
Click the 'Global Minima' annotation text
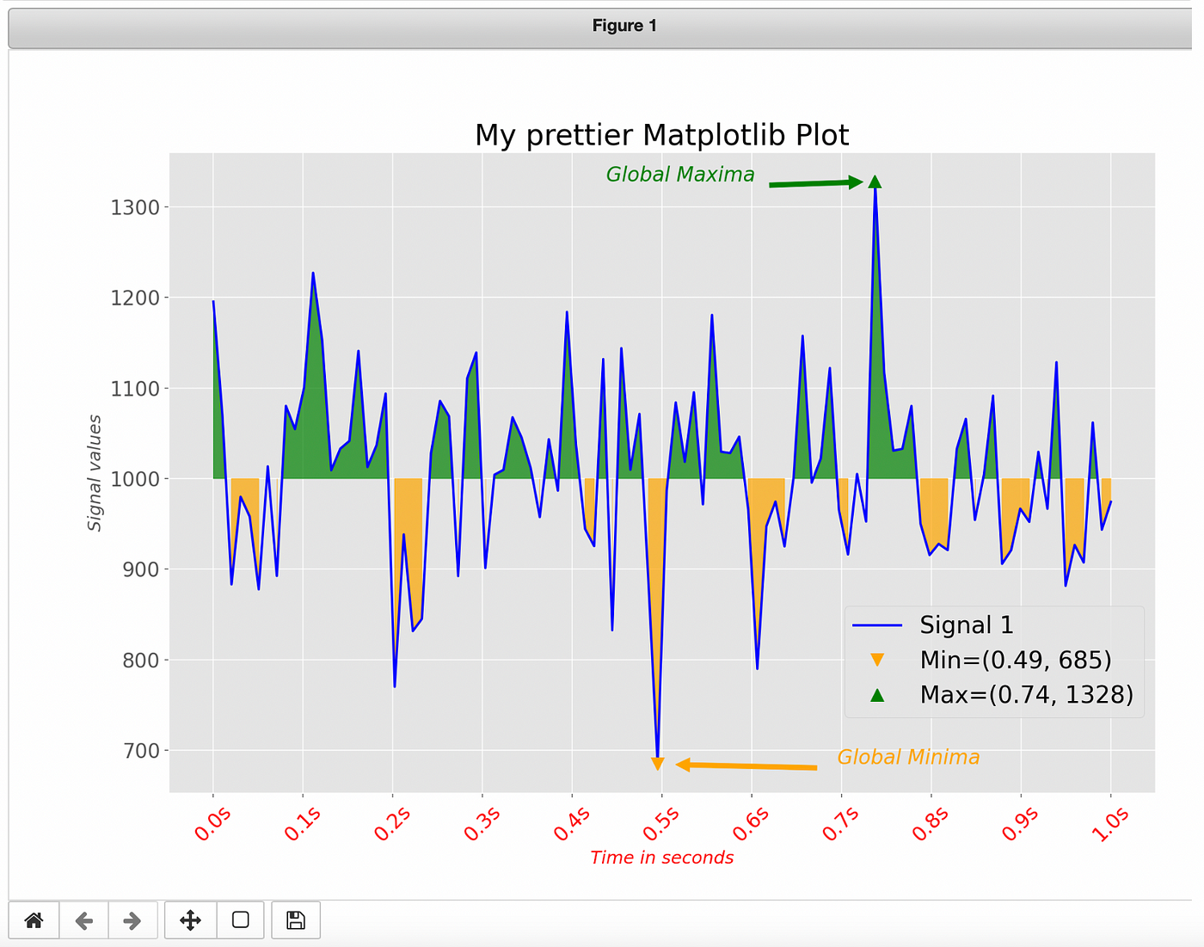coord(908,757)
